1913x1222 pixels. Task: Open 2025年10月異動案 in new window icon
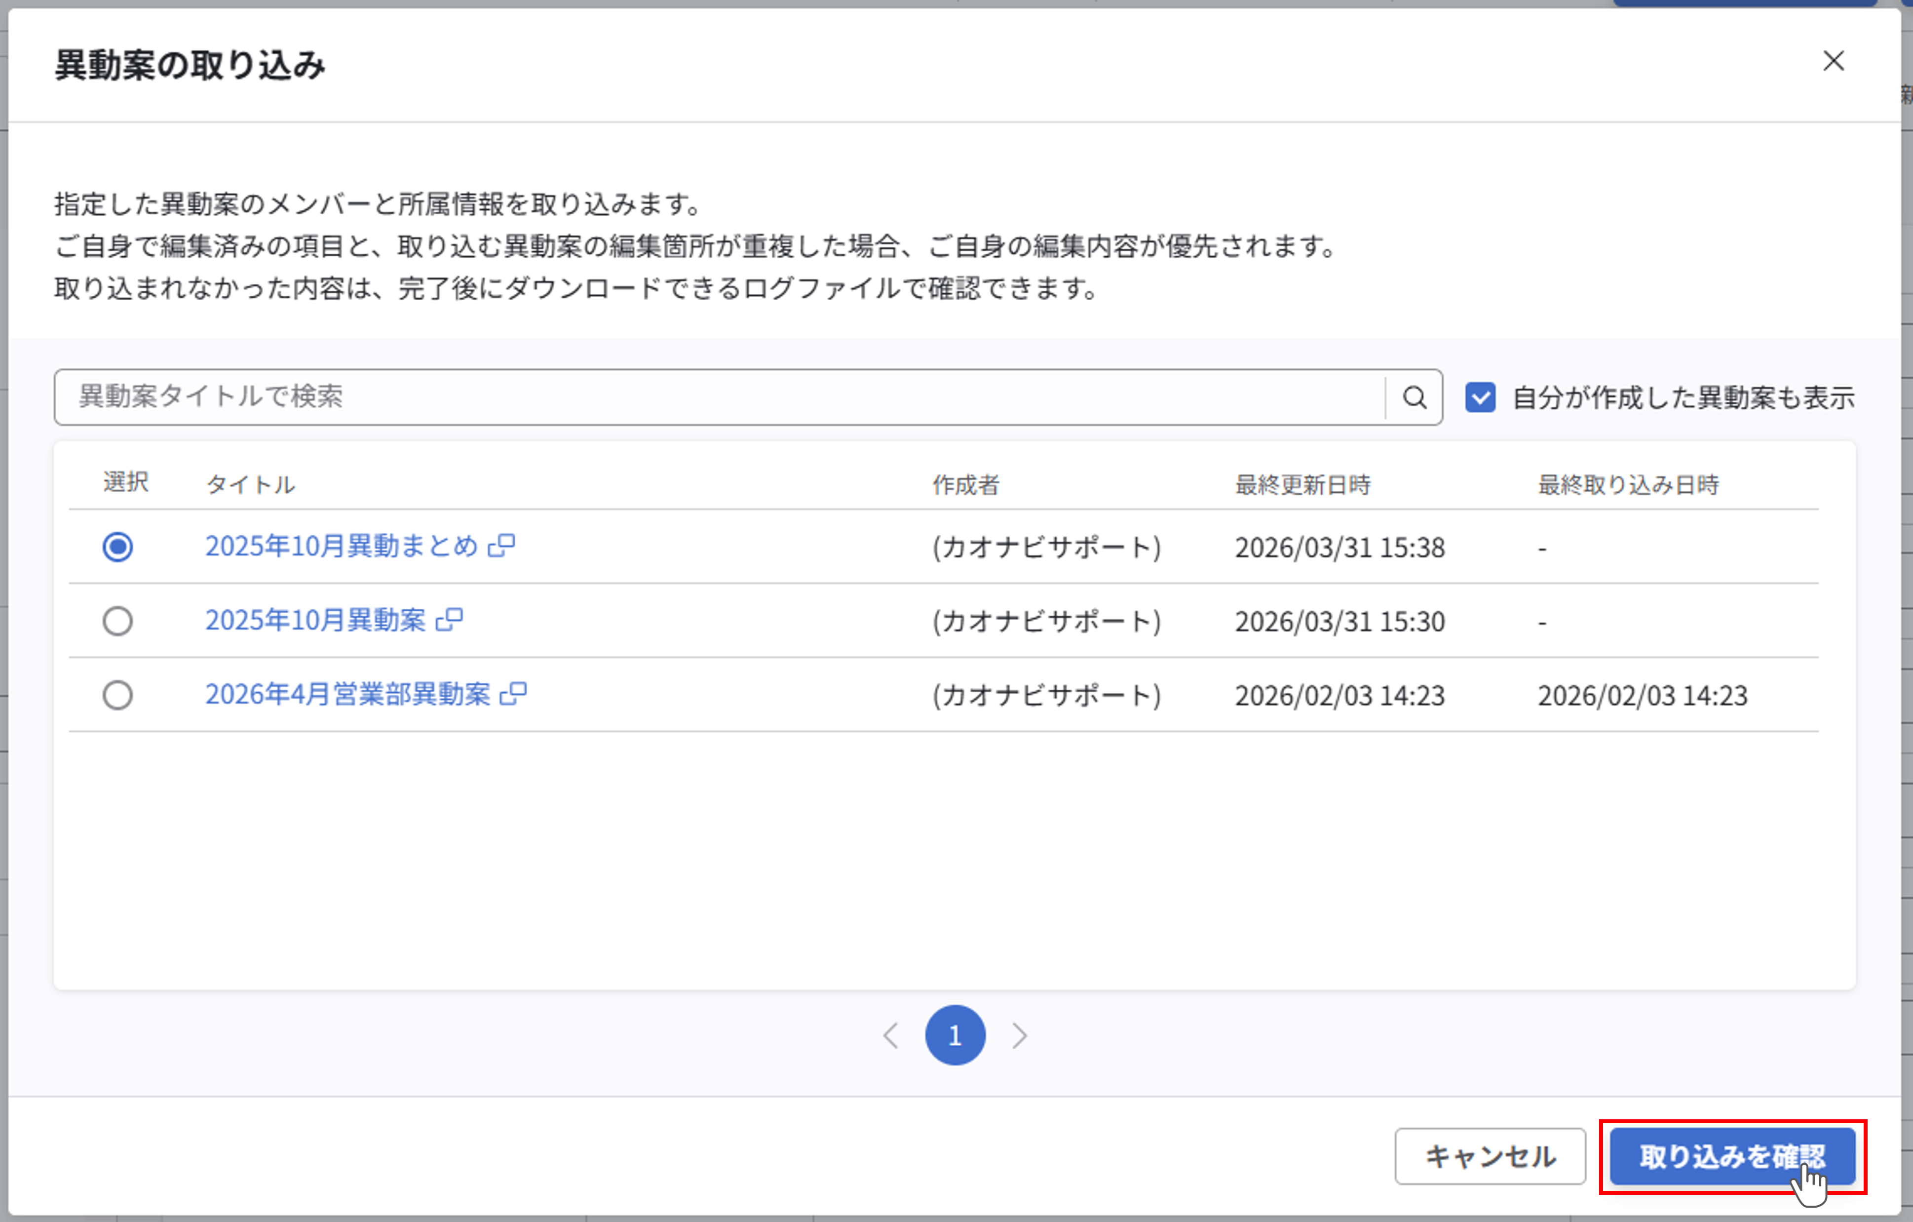(x=450, y=620)
